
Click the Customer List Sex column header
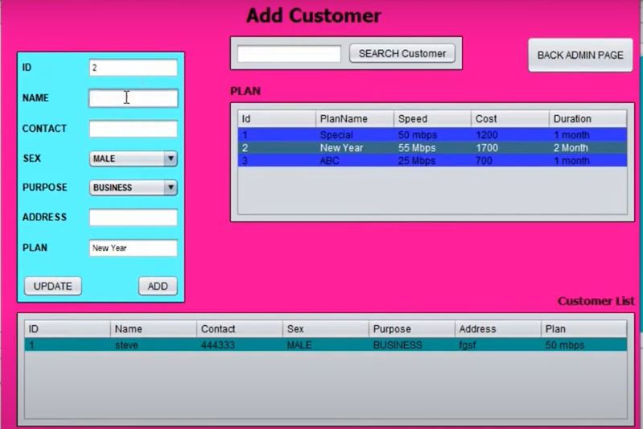coord(326,329)
